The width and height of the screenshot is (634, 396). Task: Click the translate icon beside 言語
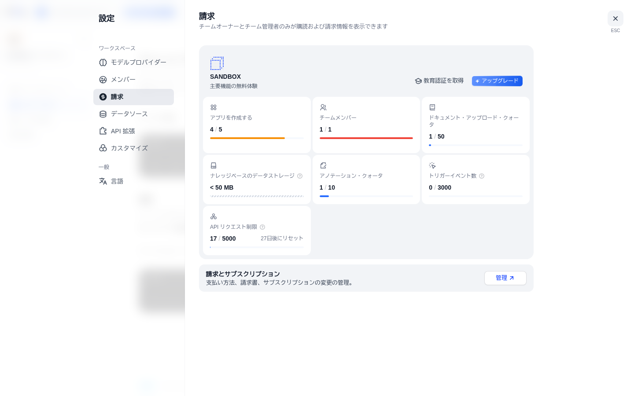103,181
